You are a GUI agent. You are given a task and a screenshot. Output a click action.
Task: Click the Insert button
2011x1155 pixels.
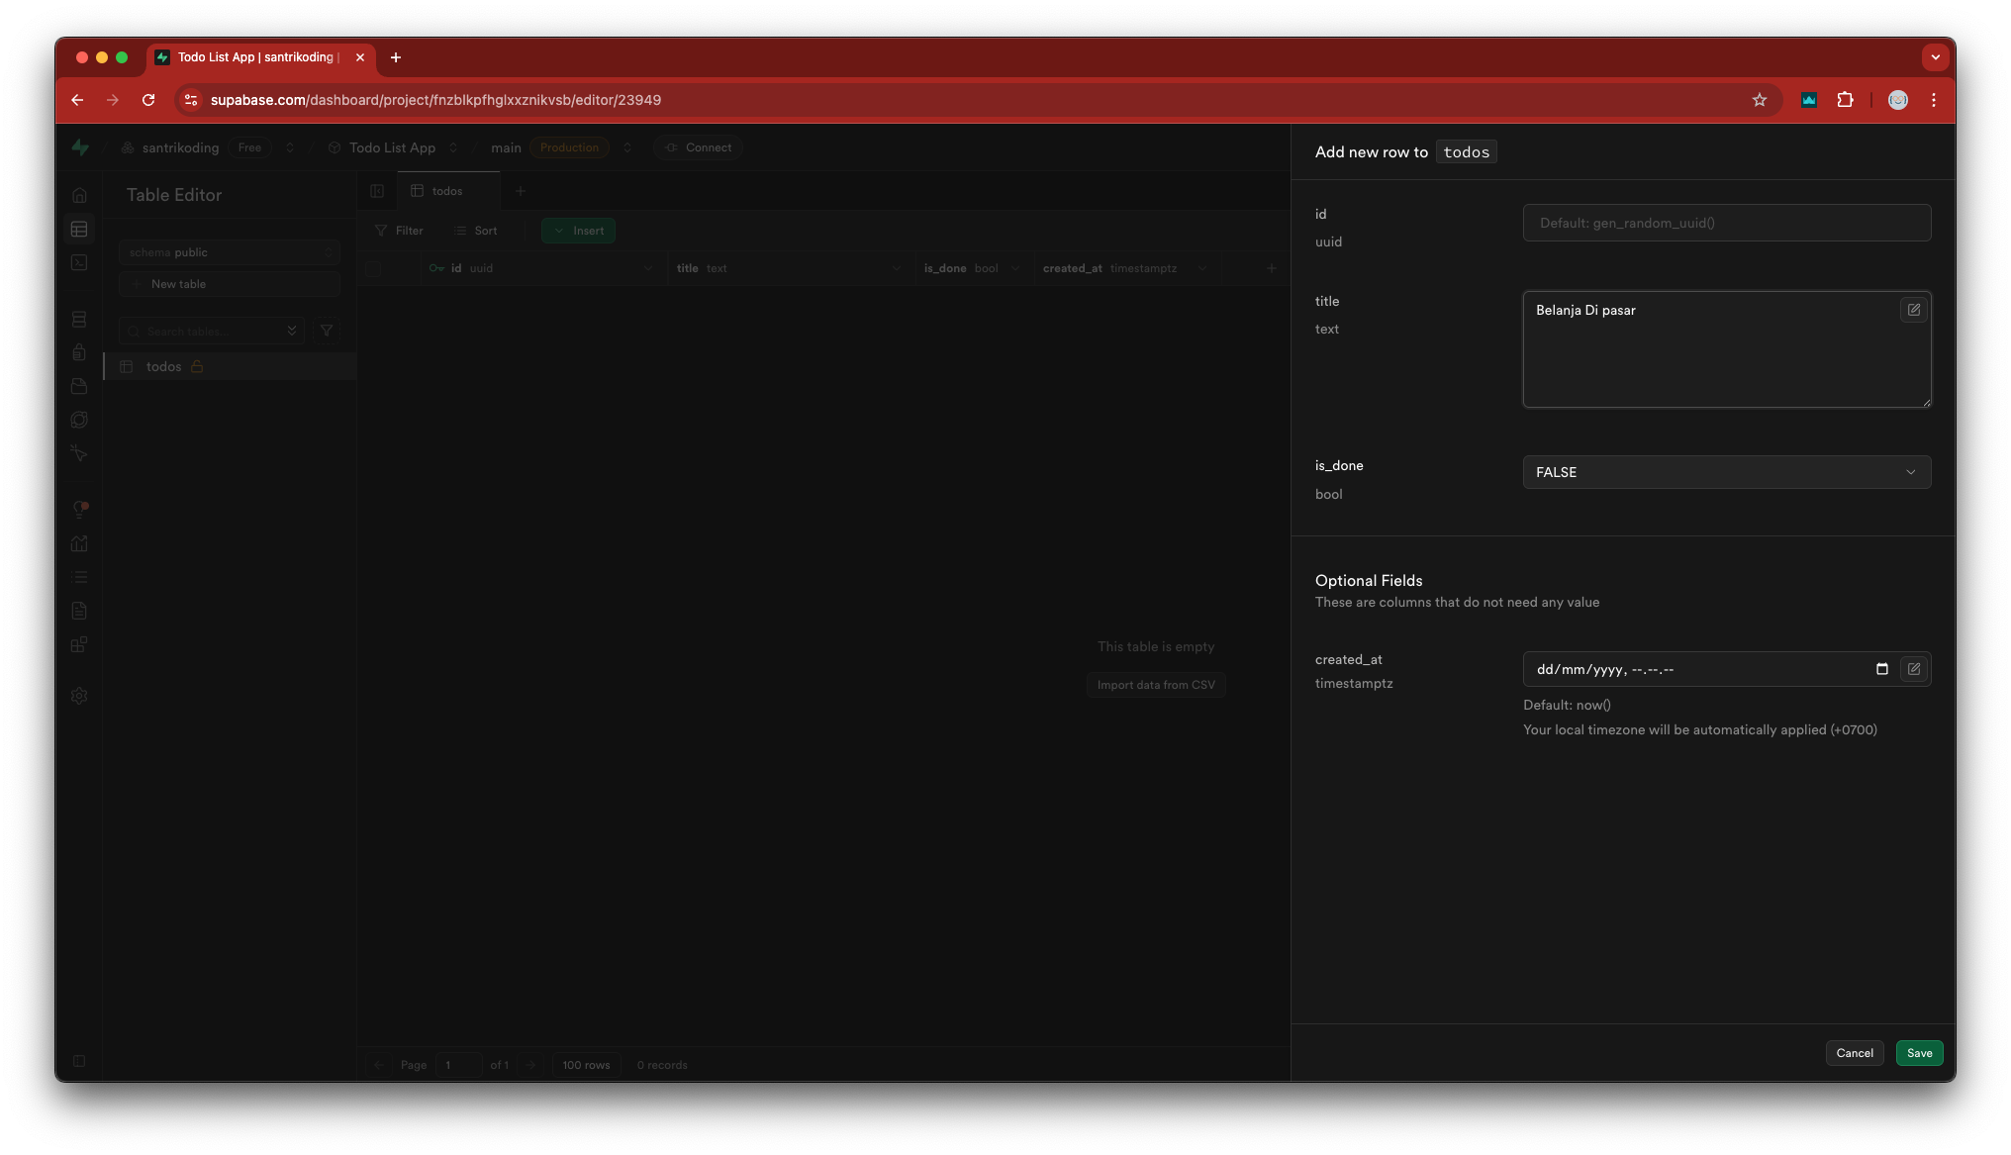point(578,231)
